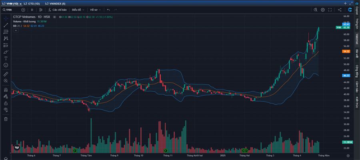Screen dimensions: 360x160
Task: Select the ruler measure tool
Action: [x=6, y=74]
